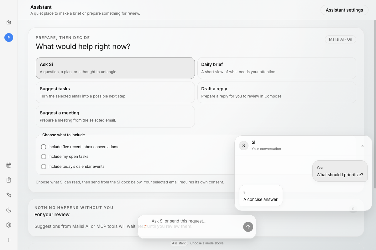Close the Si conversation panel
This screenshot has width=376, height=250.
[x=363, y=146]
